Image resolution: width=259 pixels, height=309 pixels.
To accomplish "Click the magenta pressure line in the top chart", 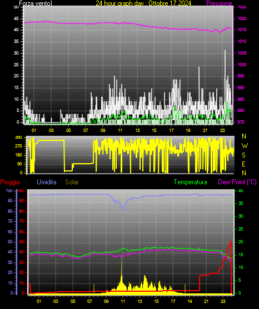I will (128, 23).
